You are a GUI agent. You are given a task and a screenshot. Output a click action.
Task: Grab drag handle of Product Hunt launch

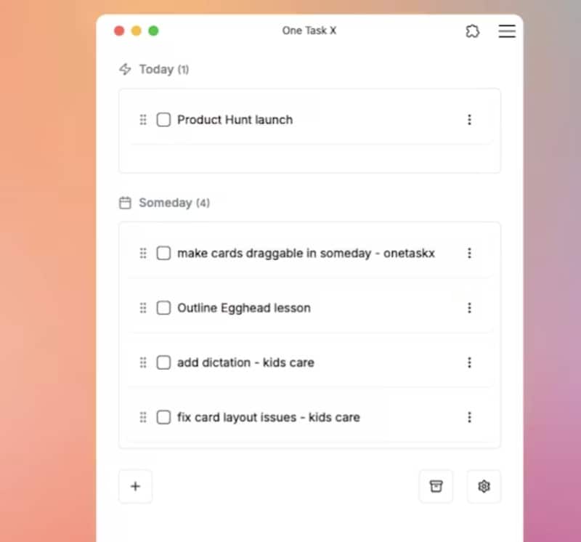(x=143, y=120)
